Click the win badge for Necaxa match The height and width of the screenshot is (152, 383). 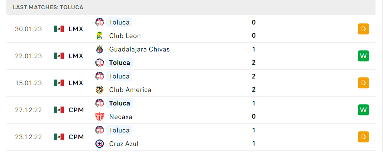[x=363, y=110]
